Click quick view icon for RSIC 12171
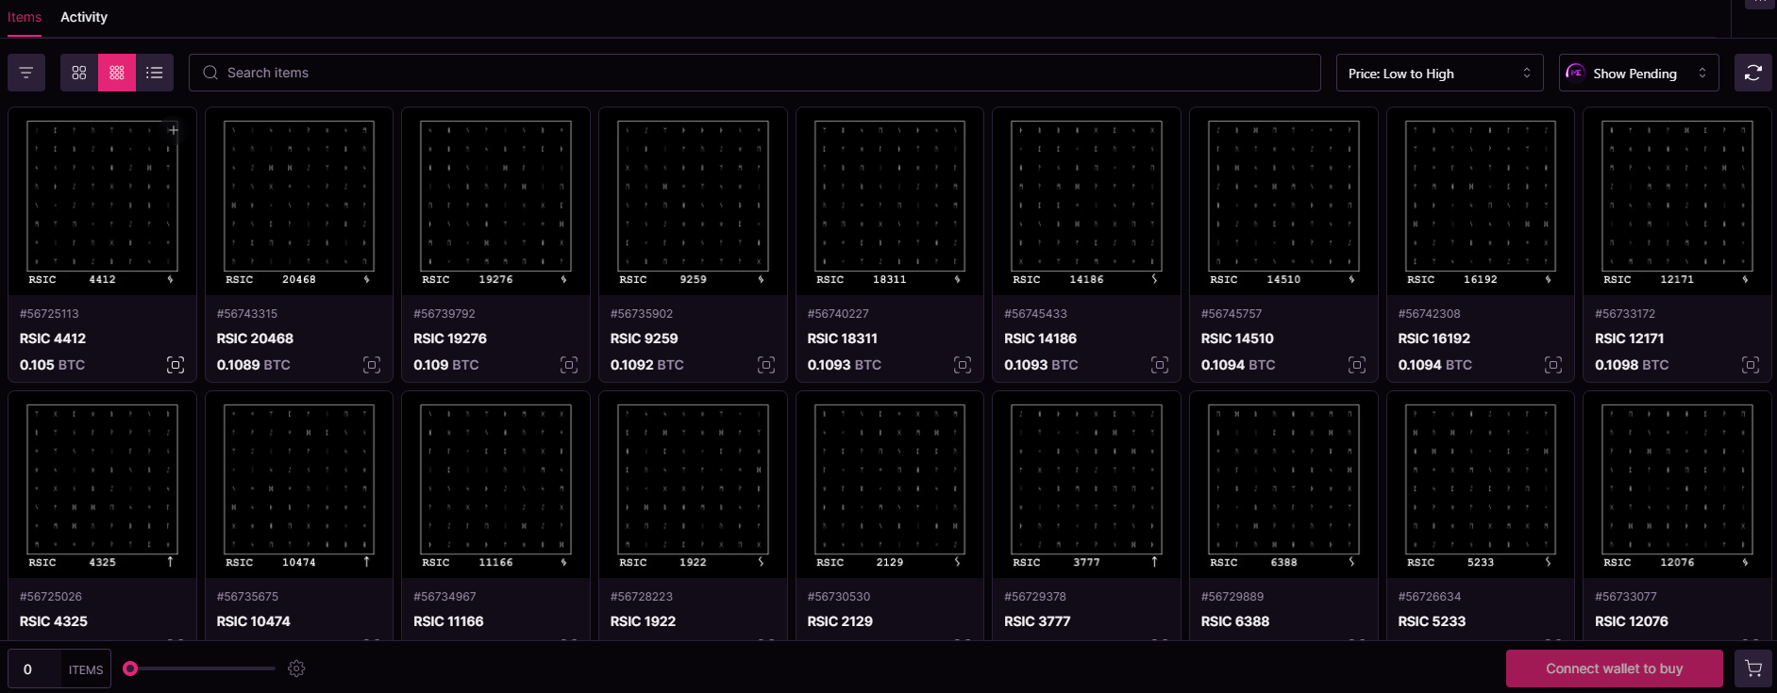 pyautogui.click(x=1750, y=365)
